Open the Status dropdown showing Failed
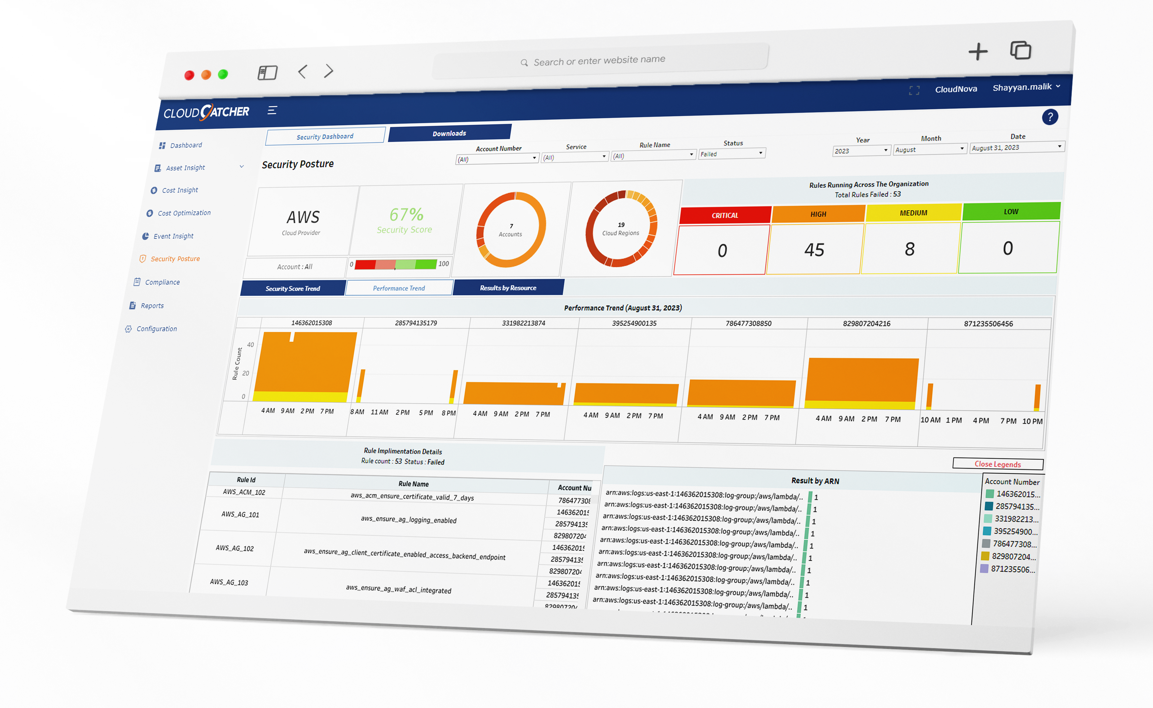The width and height of the screenshot is (1153, 708). pyautogui.click(x=732, y=154)
